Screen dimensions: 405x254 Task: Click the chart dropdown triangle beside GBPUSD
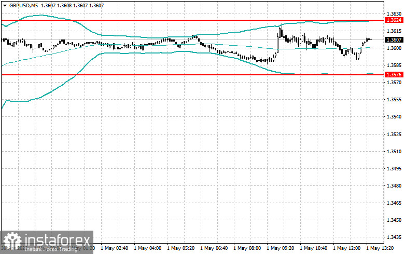[x=5, y=5]
